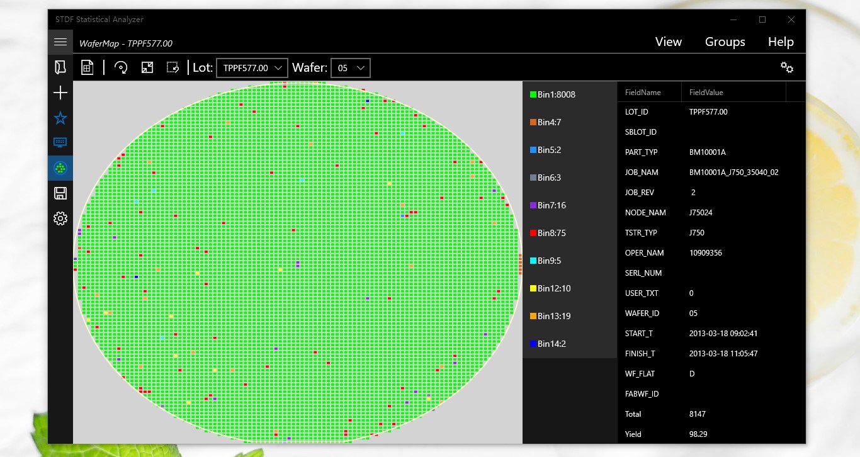
Task: Click the USER_TXT field name cell
Action: [x=642, y=293]
